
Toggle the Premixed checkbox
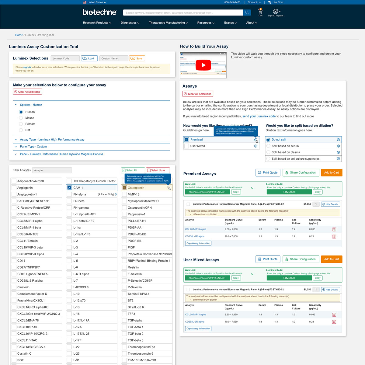(x=186, y=140)
